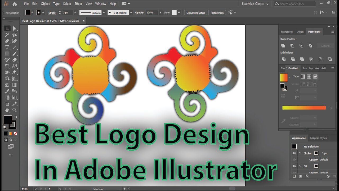The height and width of the screenshot is (191, 339).
Task: Select the Zoom tool magnifier
Action: click(x=15, y=110)
